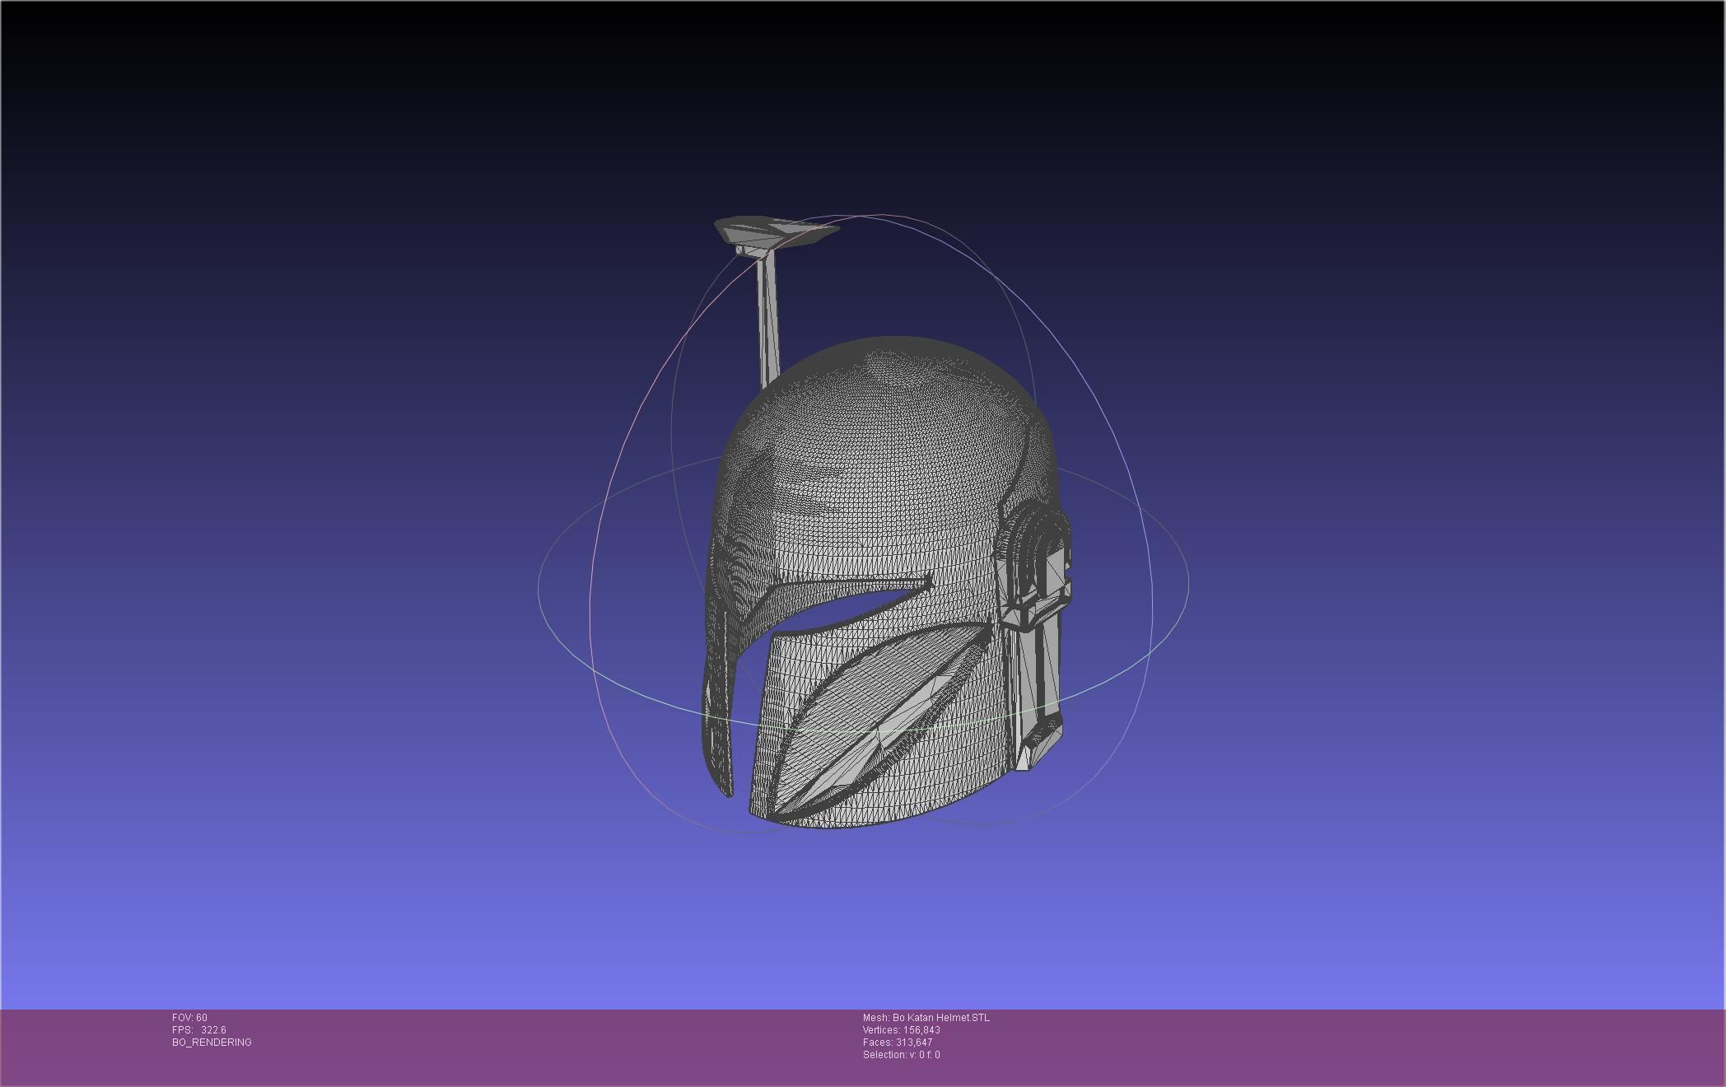Viewport: 1726px width, 1087px height.
Task: Click the 'FPS: 322.6' readout
Action: point(199,1030)
